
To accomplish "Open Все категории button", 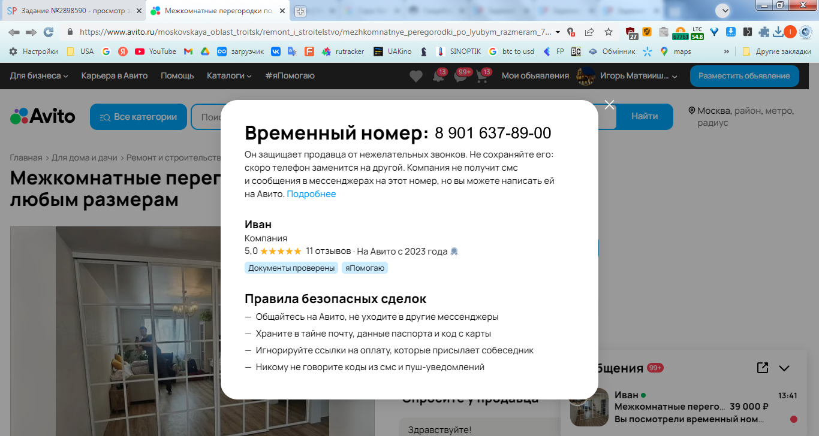I will pos(138,117).
